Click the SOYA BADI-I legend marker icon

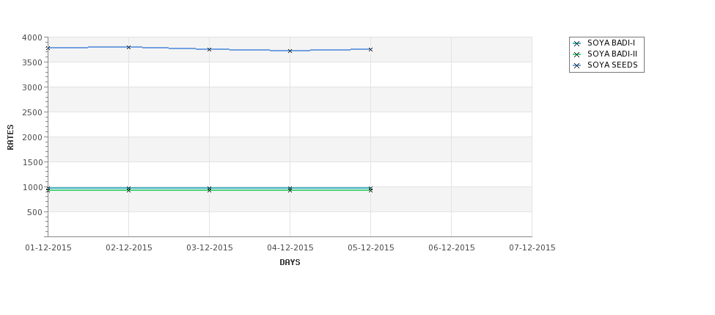point(577,44)
